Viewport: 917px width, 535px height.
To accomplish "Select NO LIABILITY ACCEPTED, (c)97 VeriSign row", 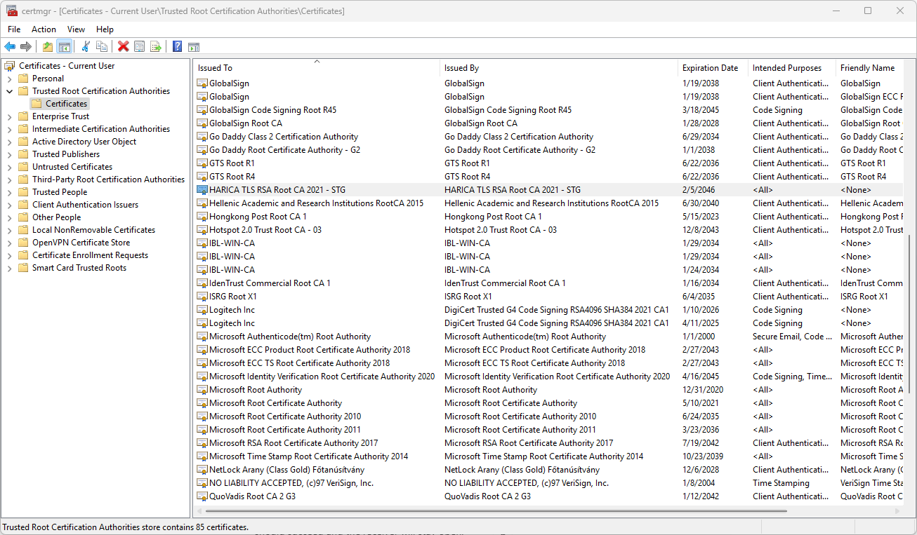I will pos(548,483).
